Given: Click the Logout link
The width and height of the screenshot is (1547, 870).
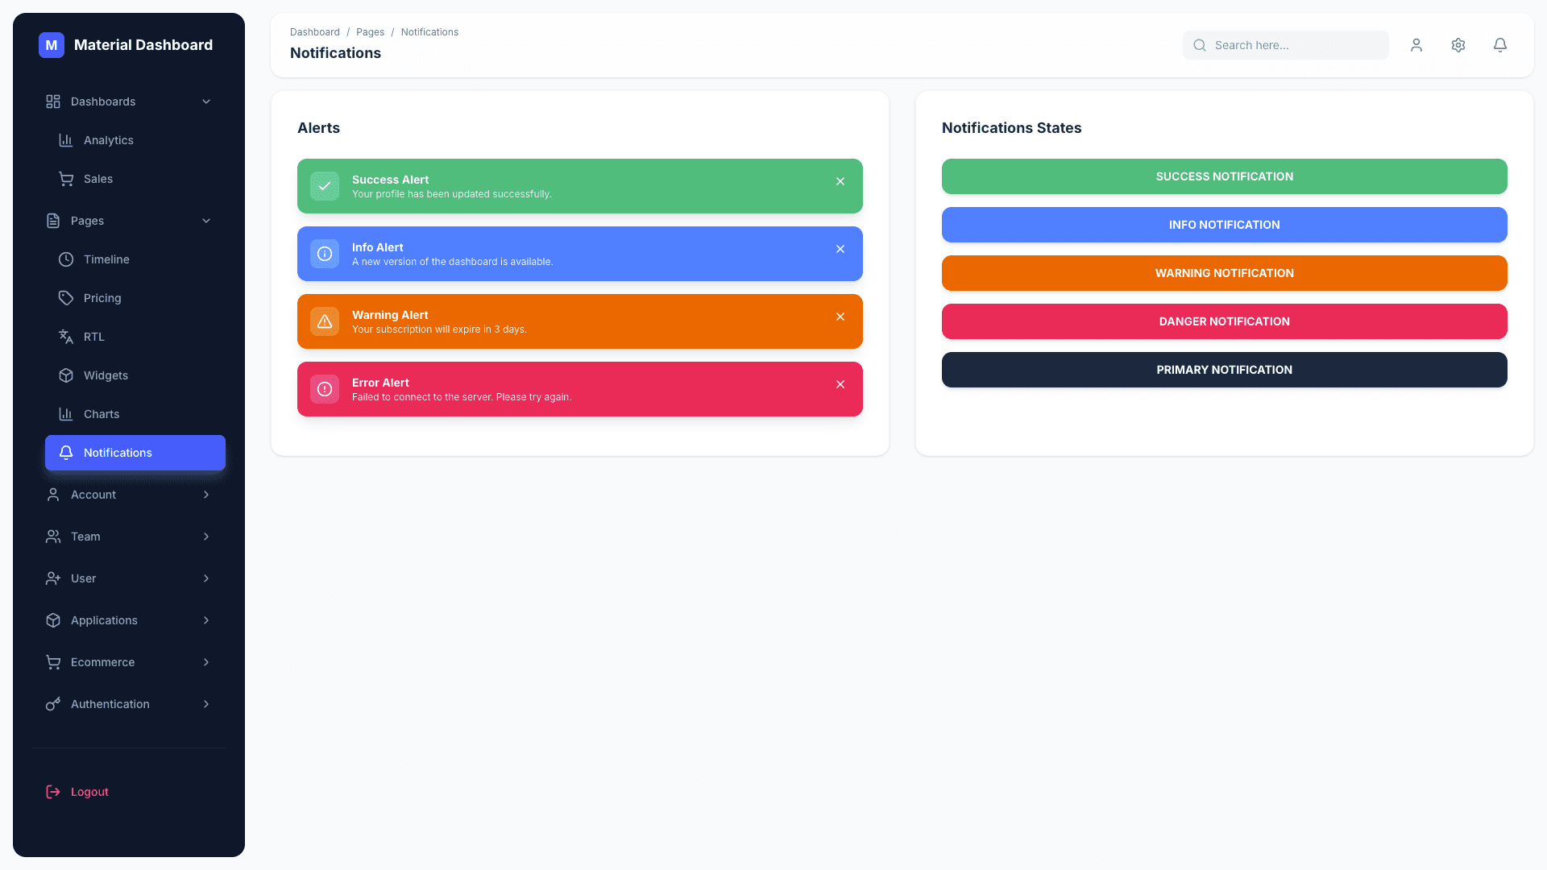Looking at the screenshot, I should 89,791.
